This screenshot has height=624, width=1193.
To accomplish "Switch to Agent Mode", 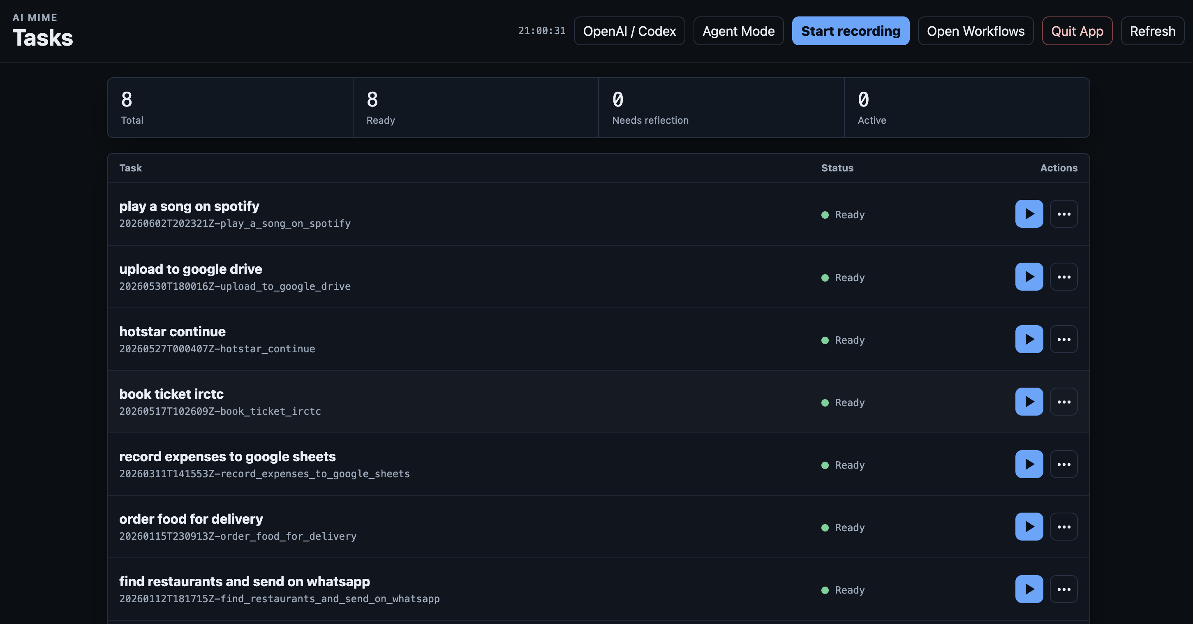I will point(738,31).
